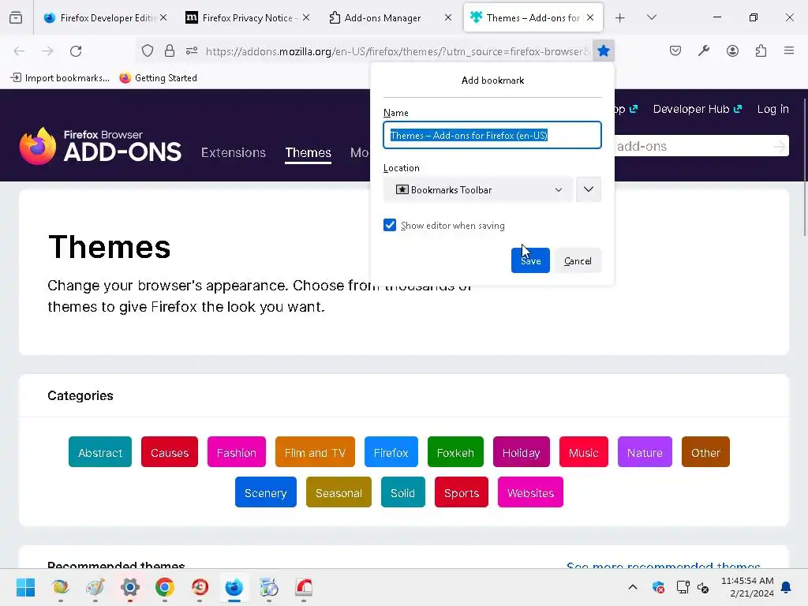Submit search with the arrow icon
The width and height of the screenshot is (808, 606).
click(x=780, y=146)
